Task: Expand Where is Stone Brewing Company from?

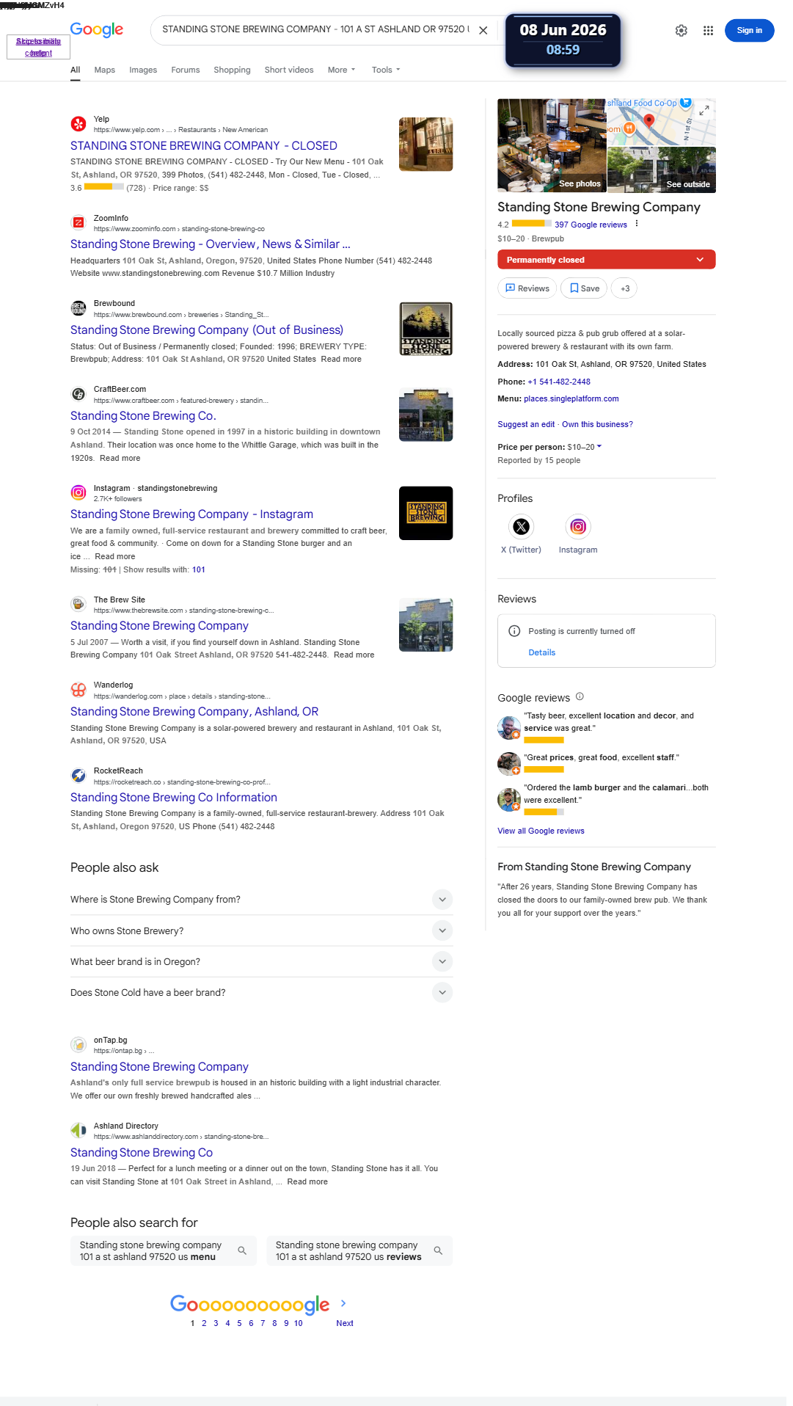Action: [x=442, y=900]
